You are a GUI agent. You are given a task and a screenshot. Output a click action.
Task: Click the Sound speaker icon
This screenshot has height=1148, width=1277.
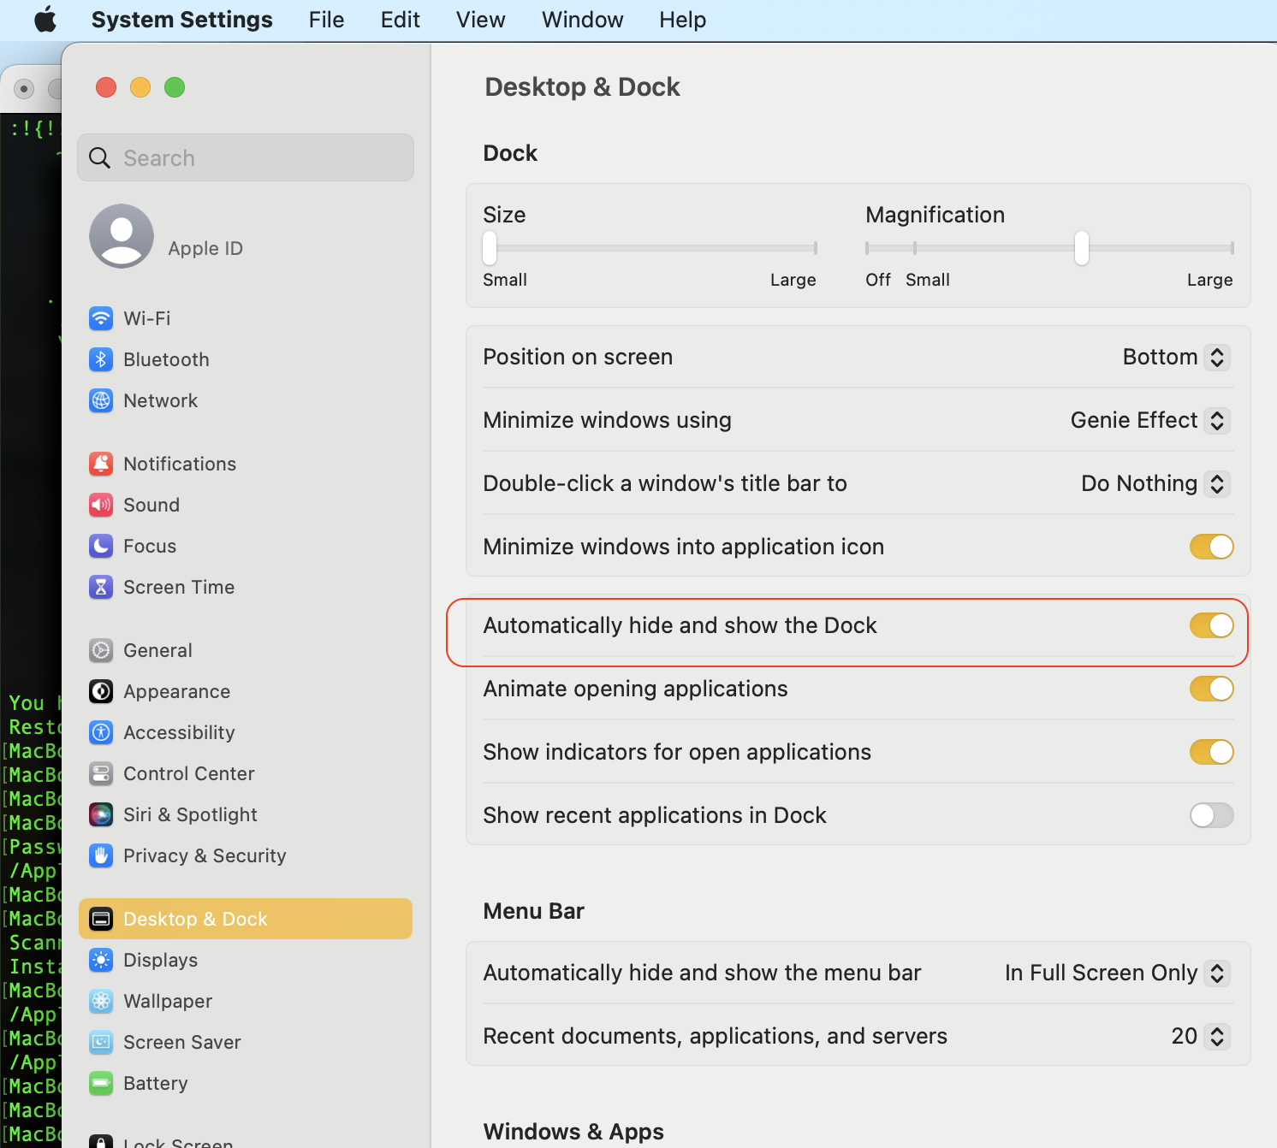[101, 505]
